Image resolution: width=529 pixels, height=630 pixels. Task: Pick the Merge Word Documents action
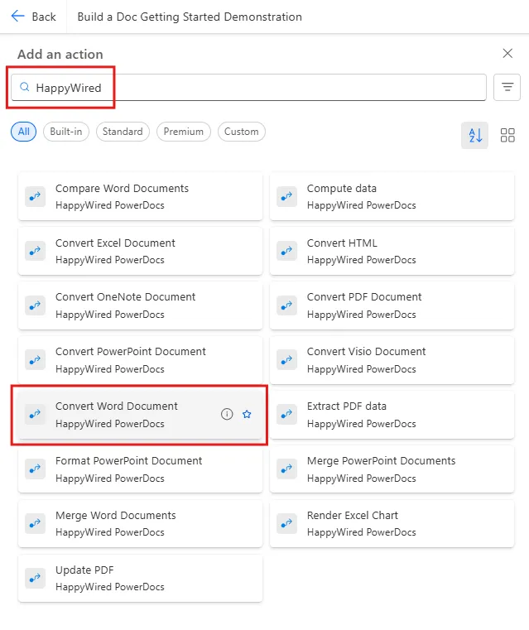140,523
